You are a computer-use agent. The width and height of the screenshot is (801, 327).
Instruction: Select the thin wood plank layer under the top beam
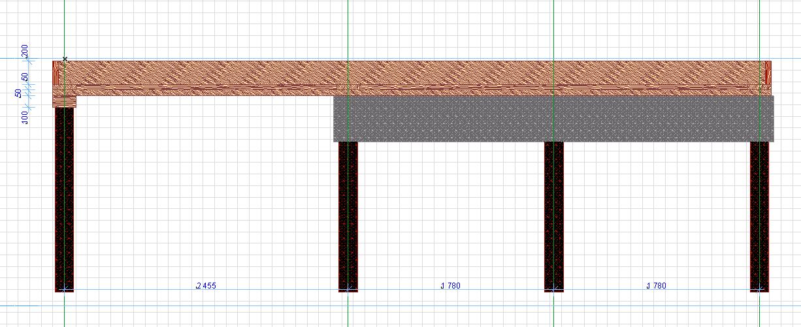point(412,86)
